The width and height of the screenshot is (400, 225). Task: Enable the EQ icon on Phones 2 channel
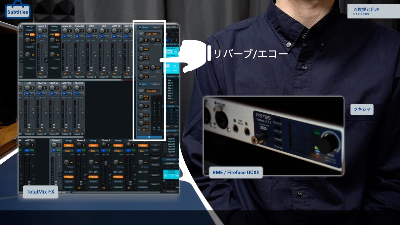pos(85,179)
